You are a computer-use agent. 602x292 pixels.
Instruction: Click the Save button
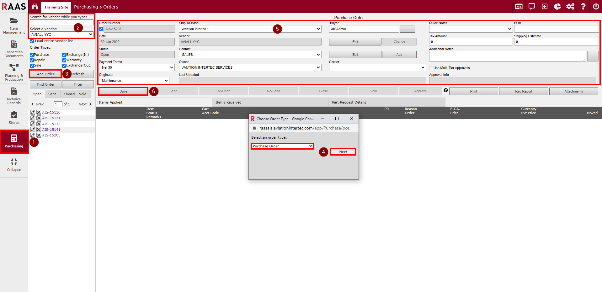(123, 91)
